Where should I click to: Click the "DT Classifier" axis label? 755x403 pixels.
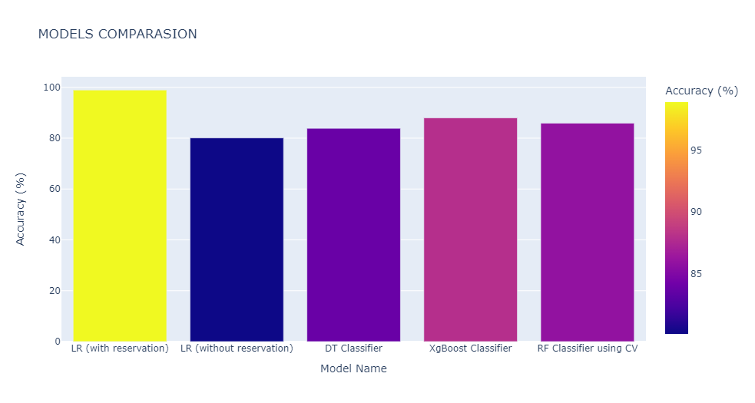tap(353, 348)
